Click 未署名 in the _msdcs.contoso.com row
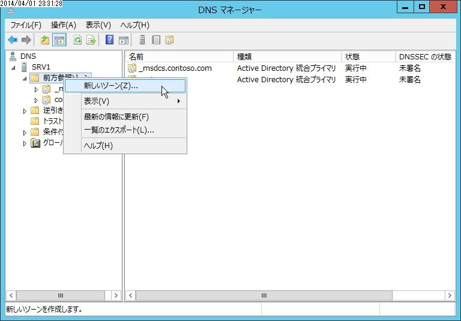461x321 pixels. (409, 68)
